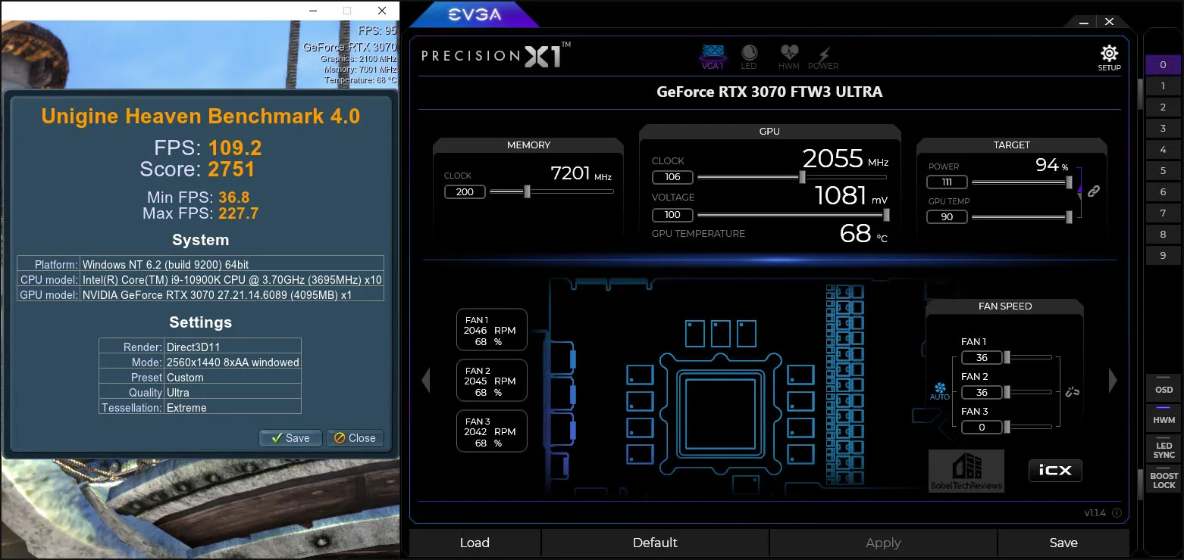Click the FAN 1 speed field 36

click(x=982, y=357)
